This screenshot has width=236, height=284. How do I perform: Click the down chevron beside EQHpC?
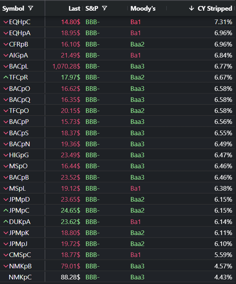5,22
